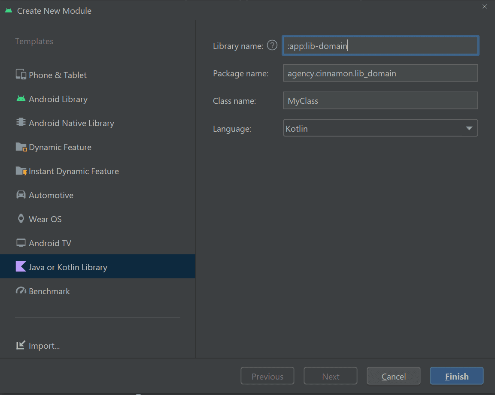Image resolution: width=495 pixels, height=395 pixels.
Task: Select the Wear OS watch icon
Action: tap(21, 219)
